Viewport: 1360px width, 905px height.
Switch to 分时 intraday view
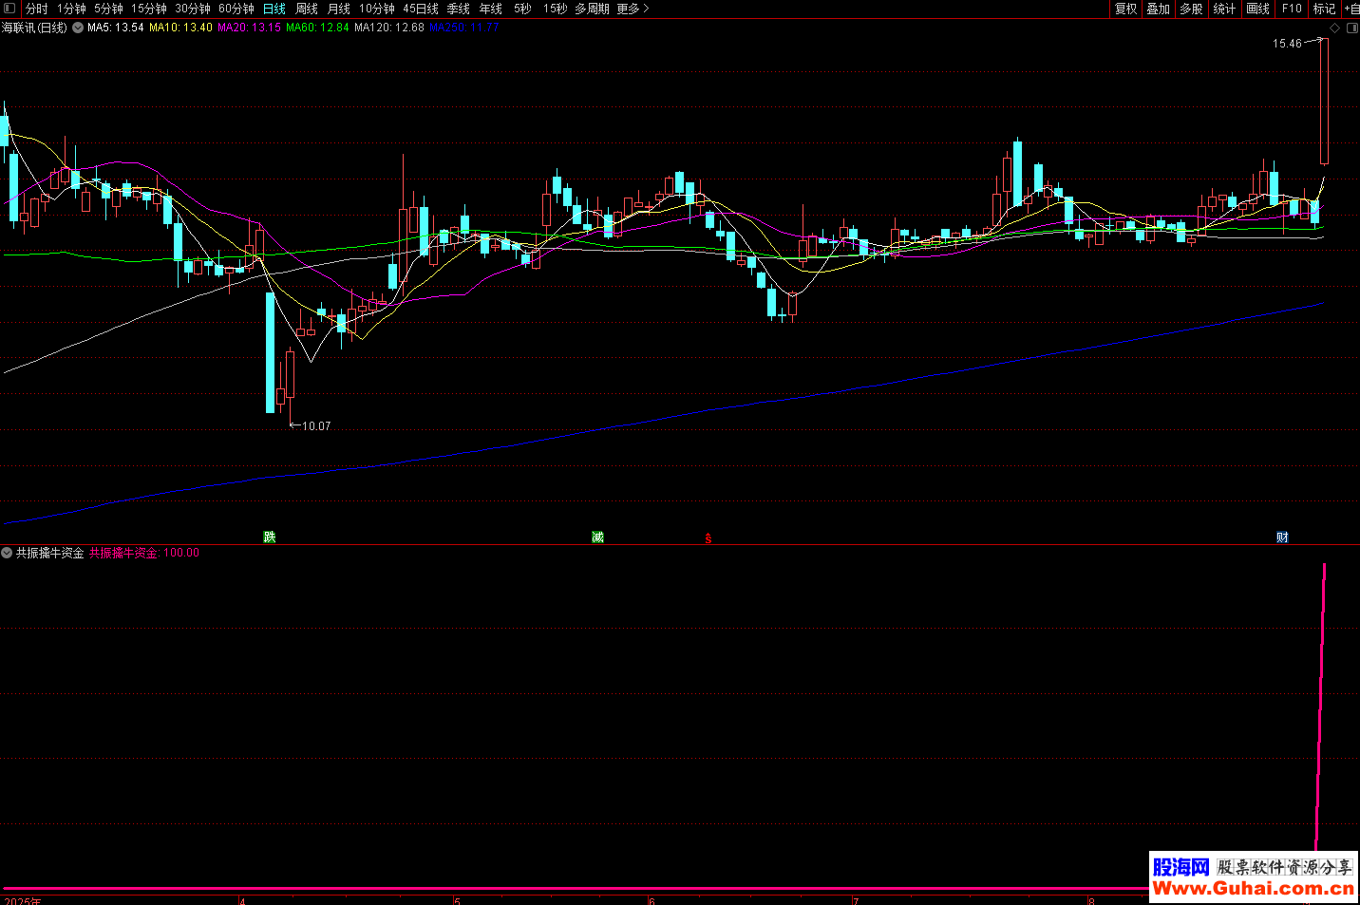[x=37, y=9]
